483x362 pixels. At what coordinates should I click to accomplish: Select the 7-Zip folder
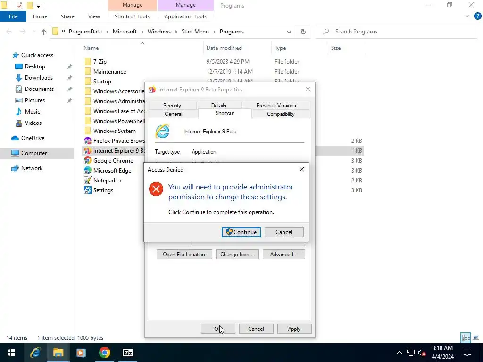coord(100,62)
